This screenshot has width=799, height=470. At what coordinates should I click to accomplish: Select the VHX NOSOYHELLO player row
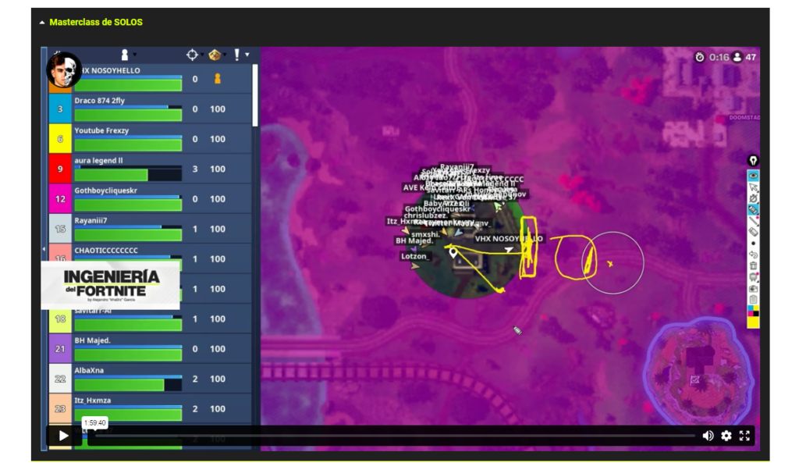click(x=151, y=79)
